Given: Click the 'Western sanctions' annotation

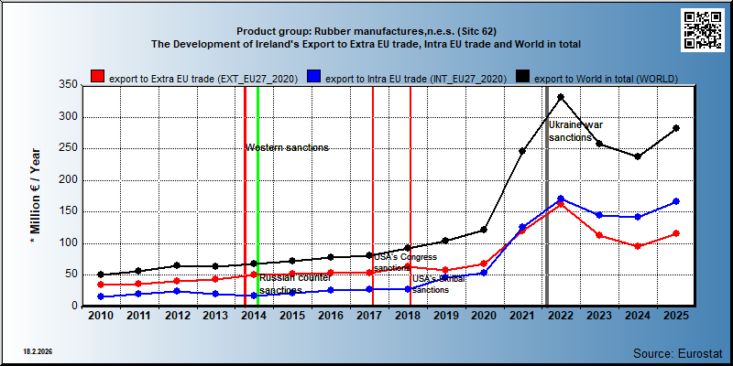Looking at the screenshot, I should [287, 148].
